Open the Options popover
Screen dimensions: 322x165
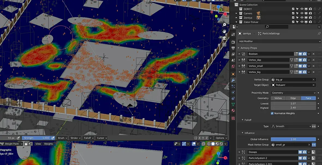(221, 138)
